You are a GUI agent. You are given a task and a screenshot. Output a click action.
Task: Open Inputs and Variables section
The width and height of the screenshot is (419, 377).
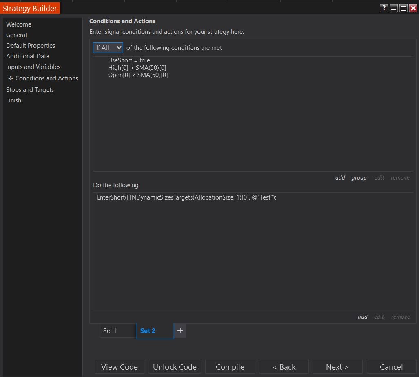pos(33,67)
